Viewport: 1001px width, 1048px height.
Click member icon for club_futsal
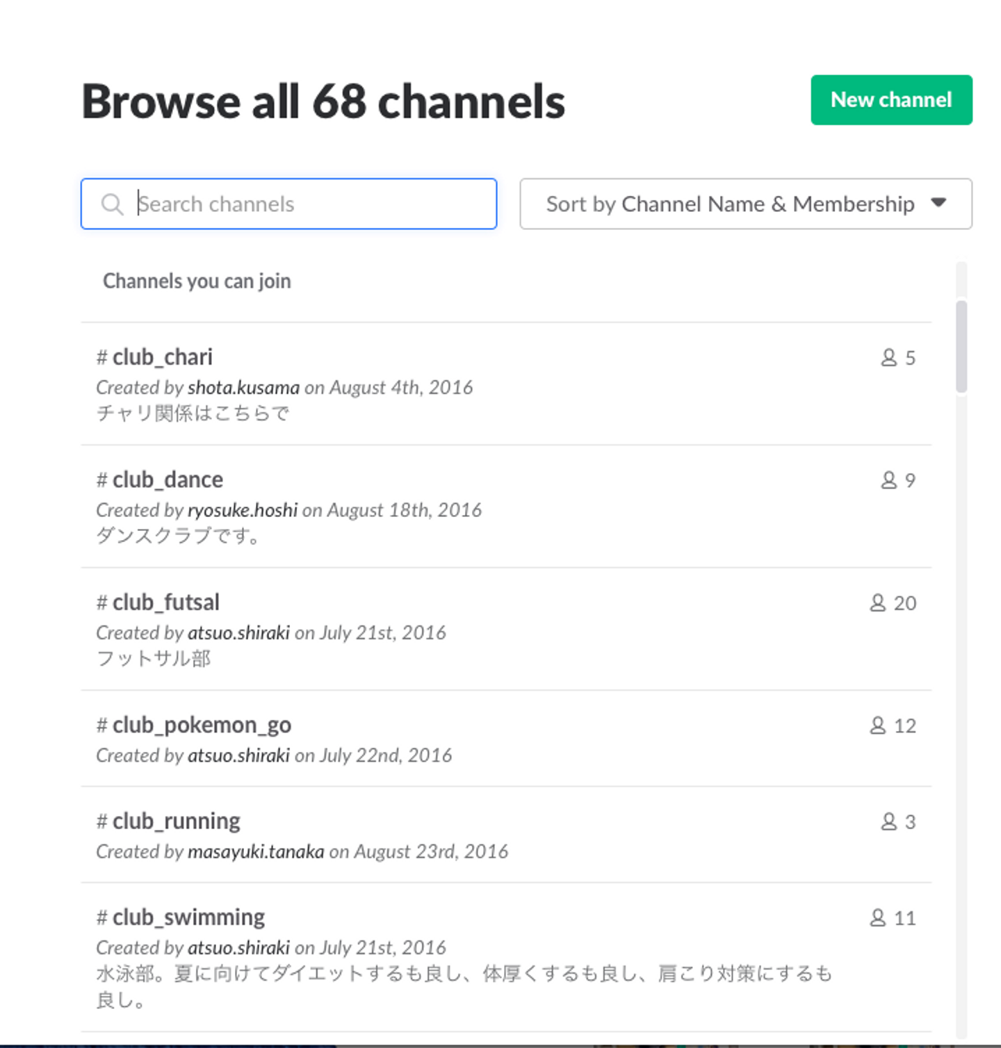(x=878, y=603)
